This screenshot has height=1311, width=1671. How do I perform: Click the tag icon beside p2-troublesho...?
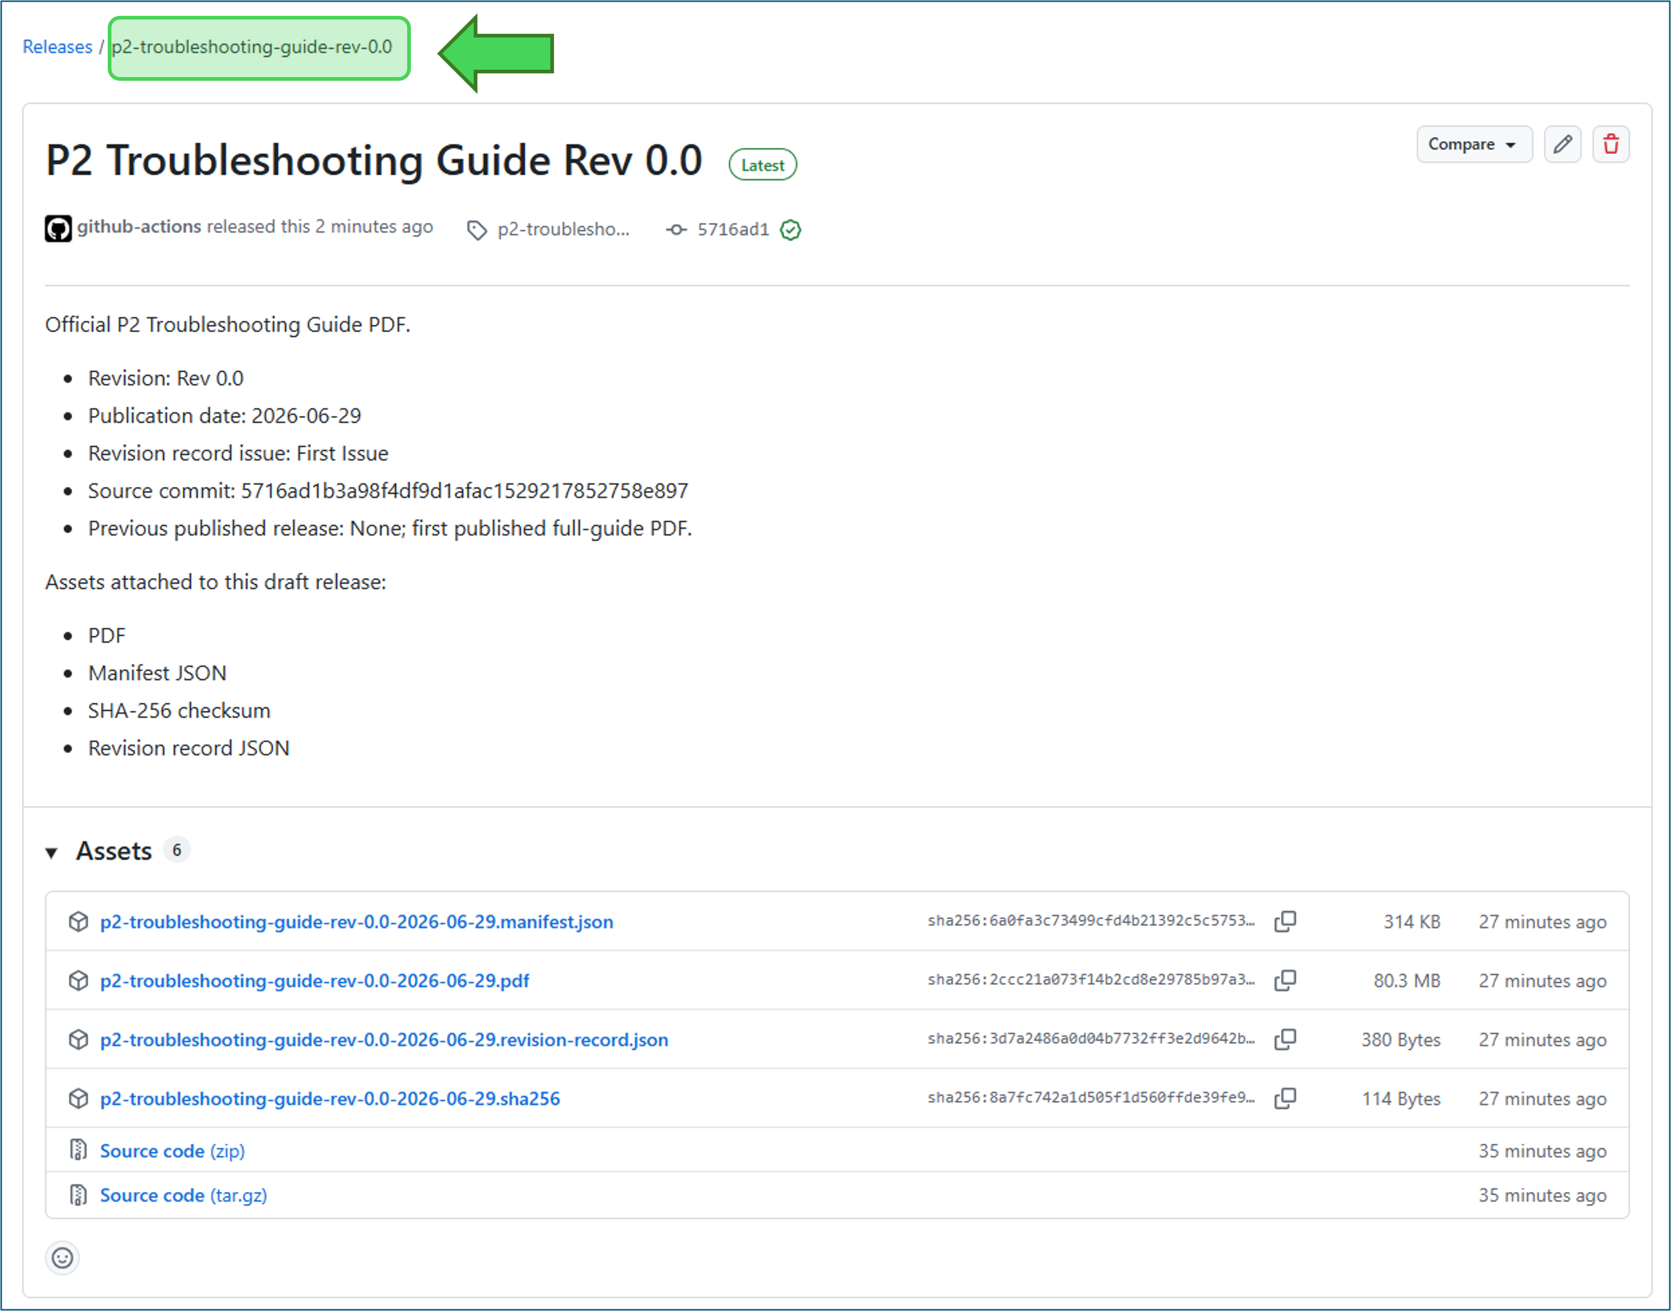tap(477, 230)
